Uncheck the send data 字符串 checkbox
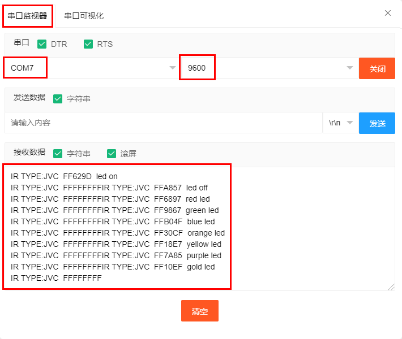Screen dimensions: 402x339 pos(58,99)
